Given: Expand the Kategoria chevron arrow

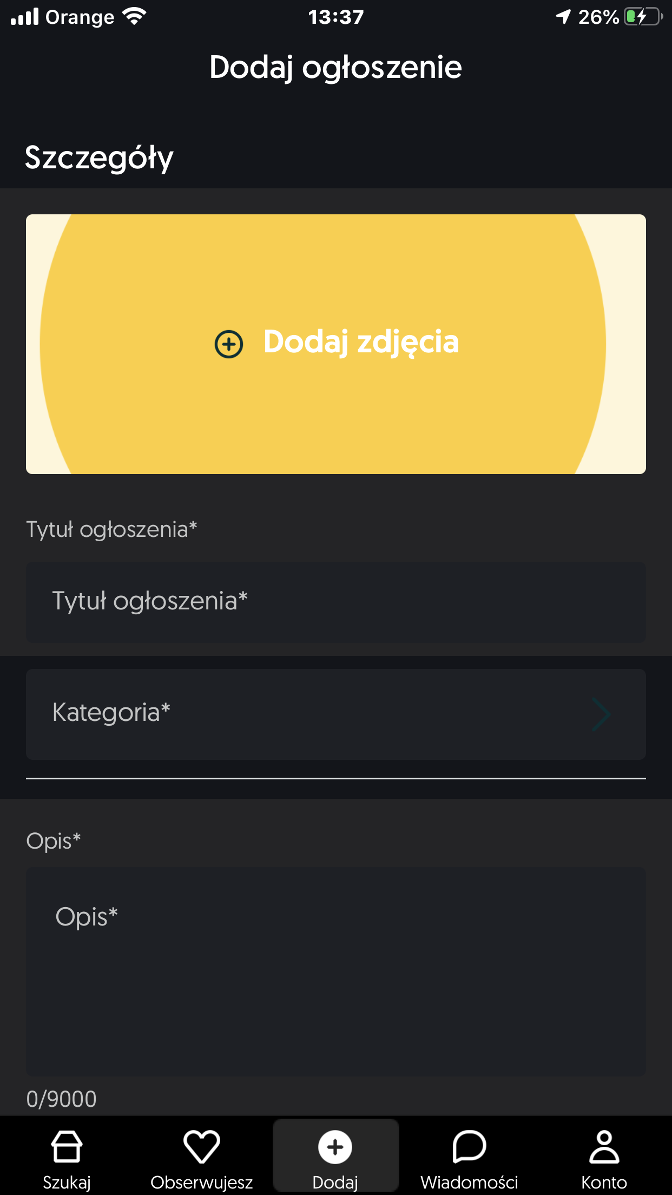Looking at the screenshot, I should point(601,714).
